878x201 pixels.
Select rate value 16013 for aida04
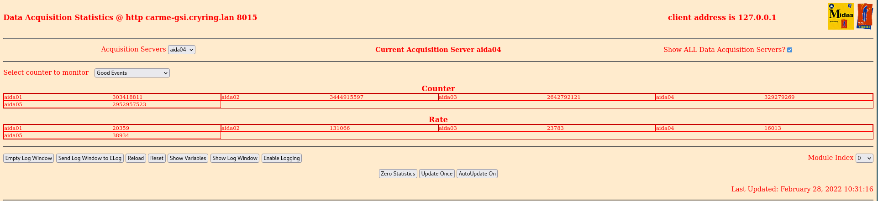tap(773, 128)
